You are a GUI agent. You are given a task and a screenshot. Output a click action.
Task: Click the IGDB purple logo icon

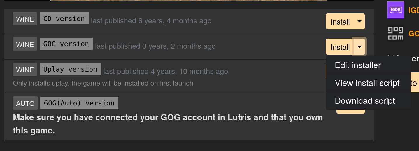pos(395,10)
